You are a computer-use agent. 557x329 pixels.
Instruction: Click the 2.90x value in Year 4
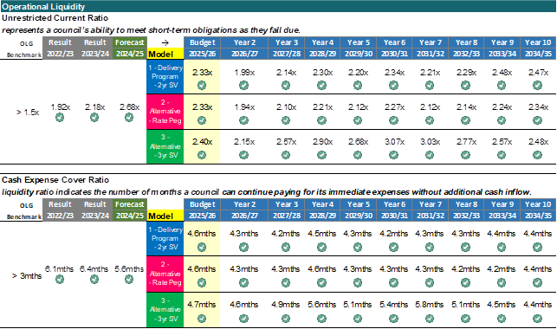[322, 142]
